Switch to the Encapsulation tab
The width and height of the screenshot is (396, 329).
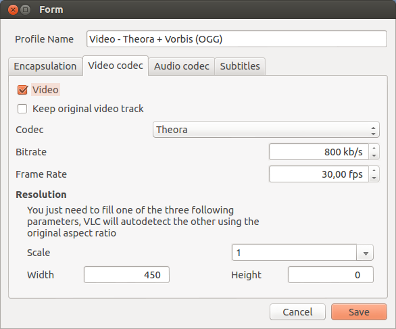(45, 66)
